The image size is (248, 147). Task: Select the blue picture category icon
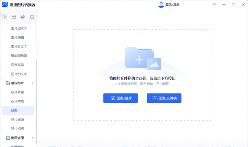(23, 17)
